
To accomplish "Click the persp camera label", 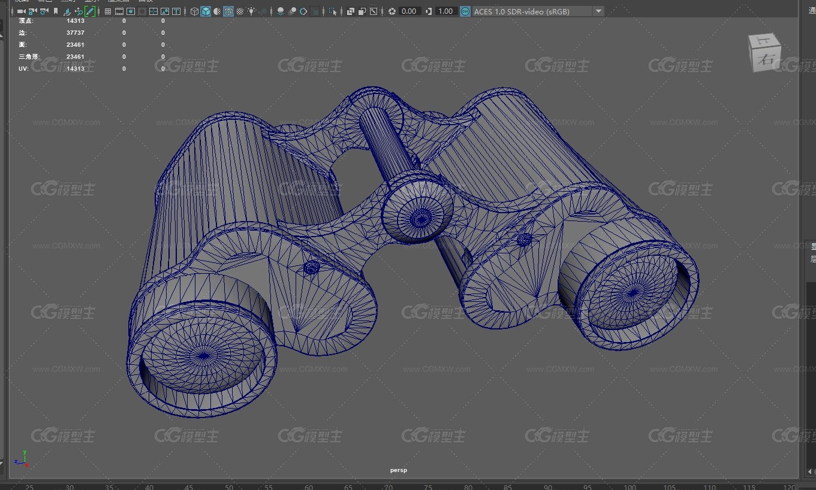I will [399, 470].
